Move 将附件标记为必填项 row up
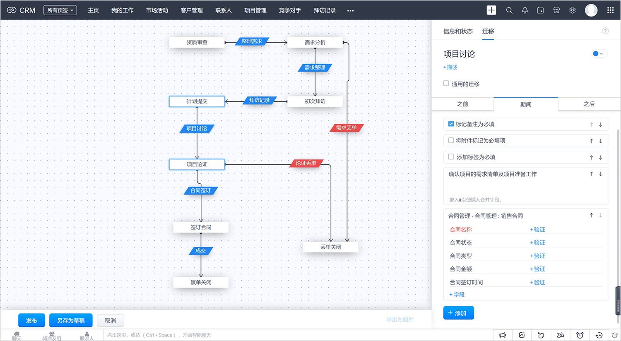Screen dimensions: 621x341 [x=592, y=141]
